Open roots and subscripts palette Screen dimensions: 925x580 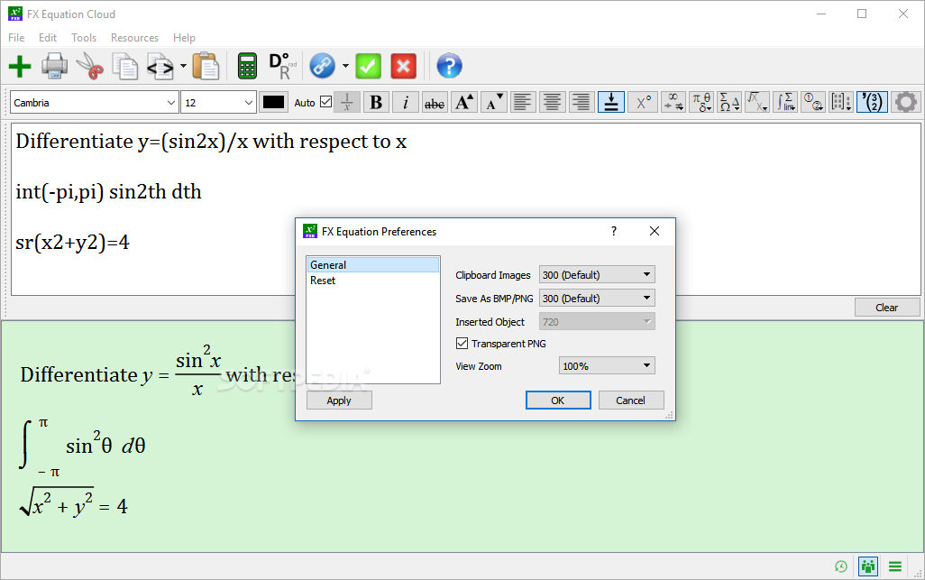pos(757,102)
